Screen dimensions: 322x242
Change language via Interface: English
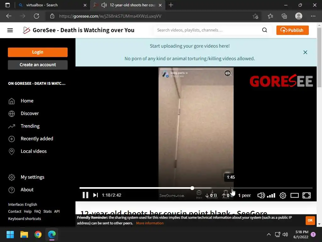click(x=23, y=205)
